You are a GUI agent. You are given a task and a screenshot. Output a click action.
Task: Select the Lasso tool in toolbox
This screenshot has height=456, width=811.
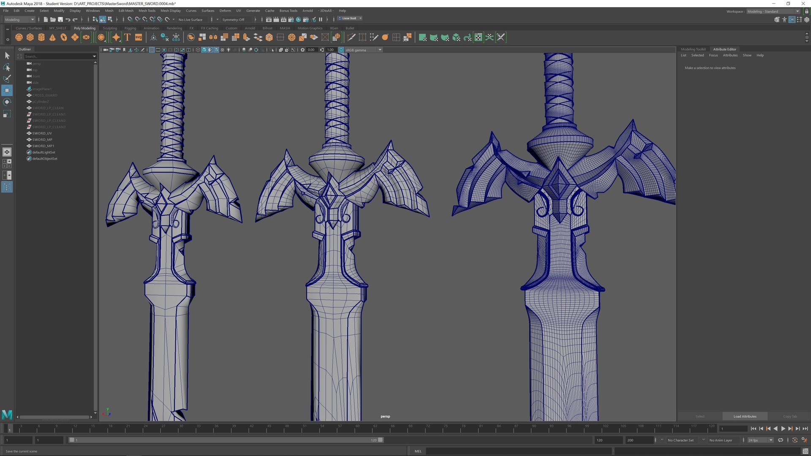click(7, 67)
